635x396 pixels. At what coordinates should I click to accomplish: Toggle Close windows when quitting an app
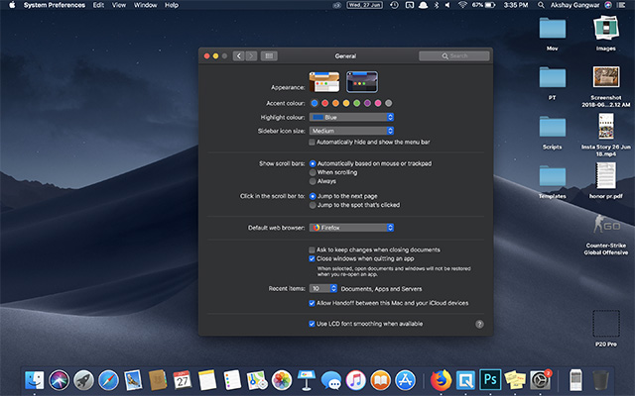312,259
